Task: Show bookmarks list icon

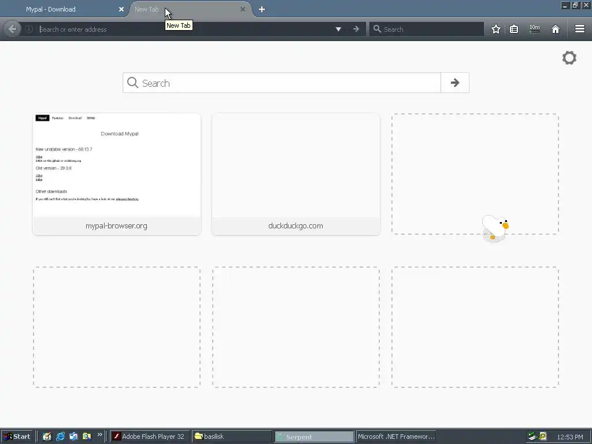Action: coord(514,29)
